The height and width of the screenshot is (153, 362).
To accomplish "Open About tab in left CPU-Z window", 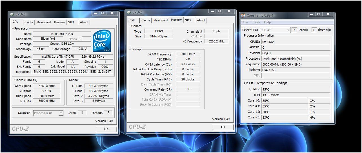I will 84,22.
